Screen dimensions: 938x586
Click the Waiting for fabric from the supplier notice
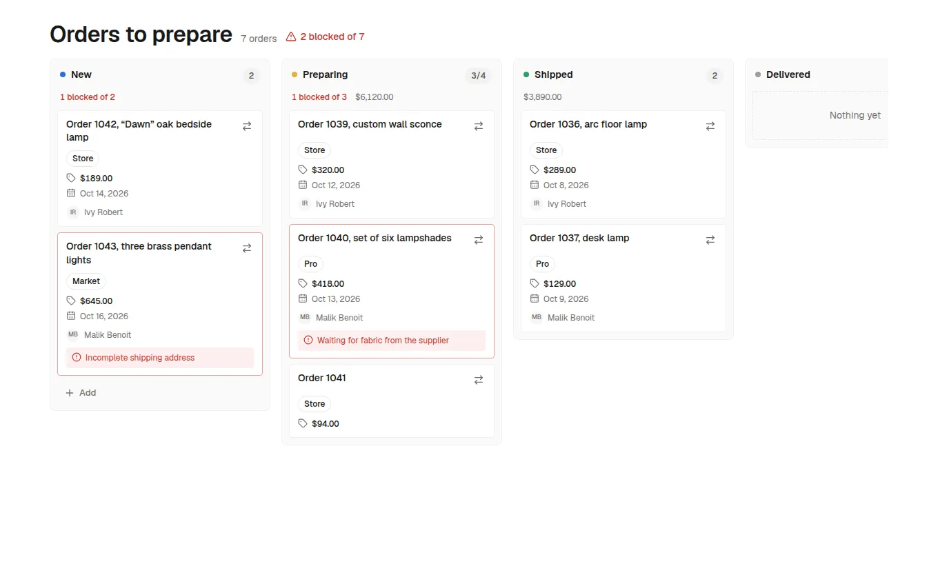tap(392, 341)
